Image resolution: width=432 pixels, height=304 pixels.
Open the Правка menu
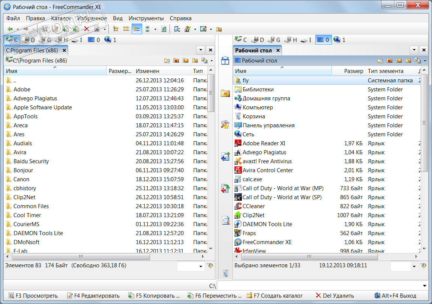[x=35, y=18]
